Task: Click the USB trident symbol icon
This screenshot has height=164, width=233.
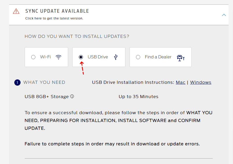Action: (116, 57)
